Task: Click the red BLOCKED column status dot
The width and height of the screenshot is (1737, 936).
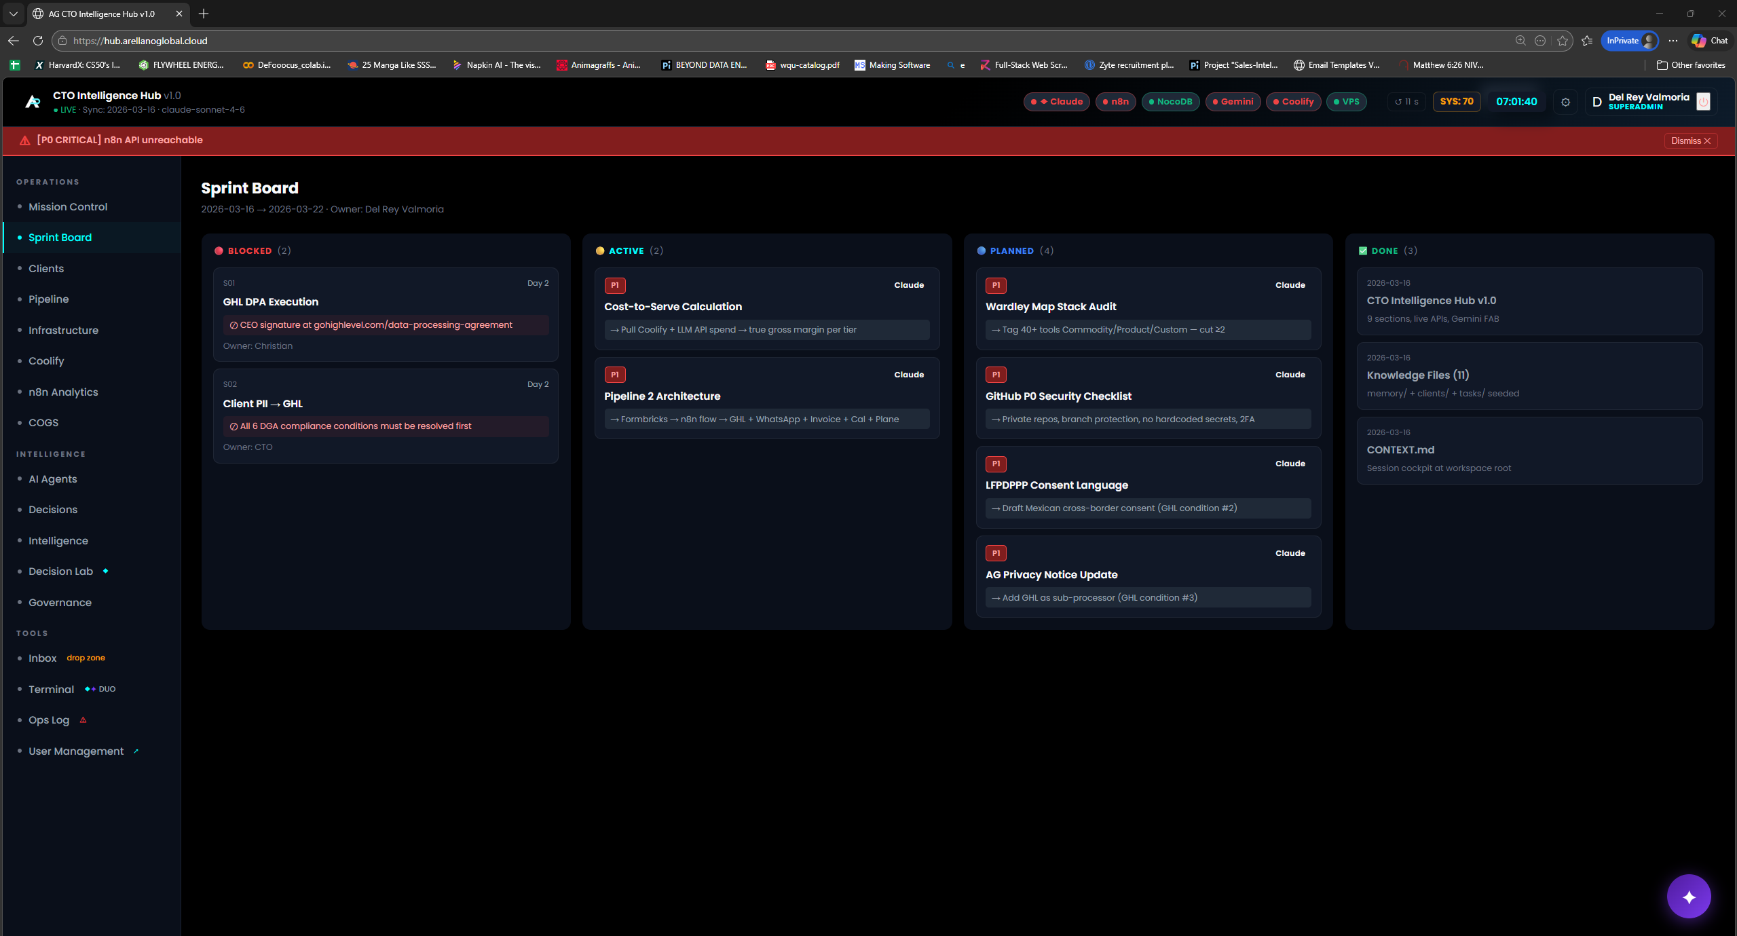Action: 219,250
